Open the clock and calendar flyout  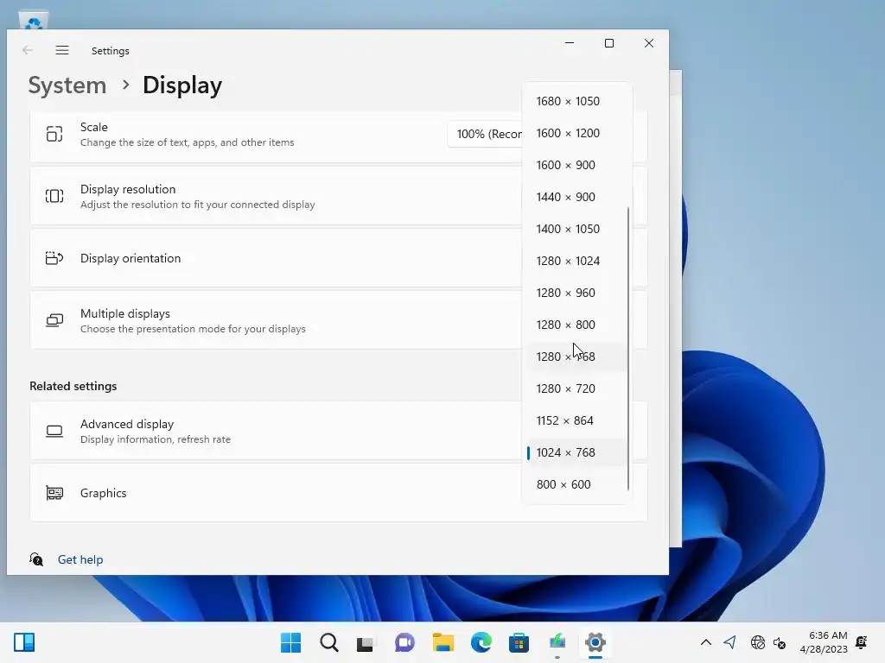click(x=824, y=642)
